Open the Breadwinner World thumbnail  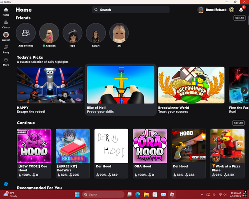pyautogui.click(x=191, y=85)
